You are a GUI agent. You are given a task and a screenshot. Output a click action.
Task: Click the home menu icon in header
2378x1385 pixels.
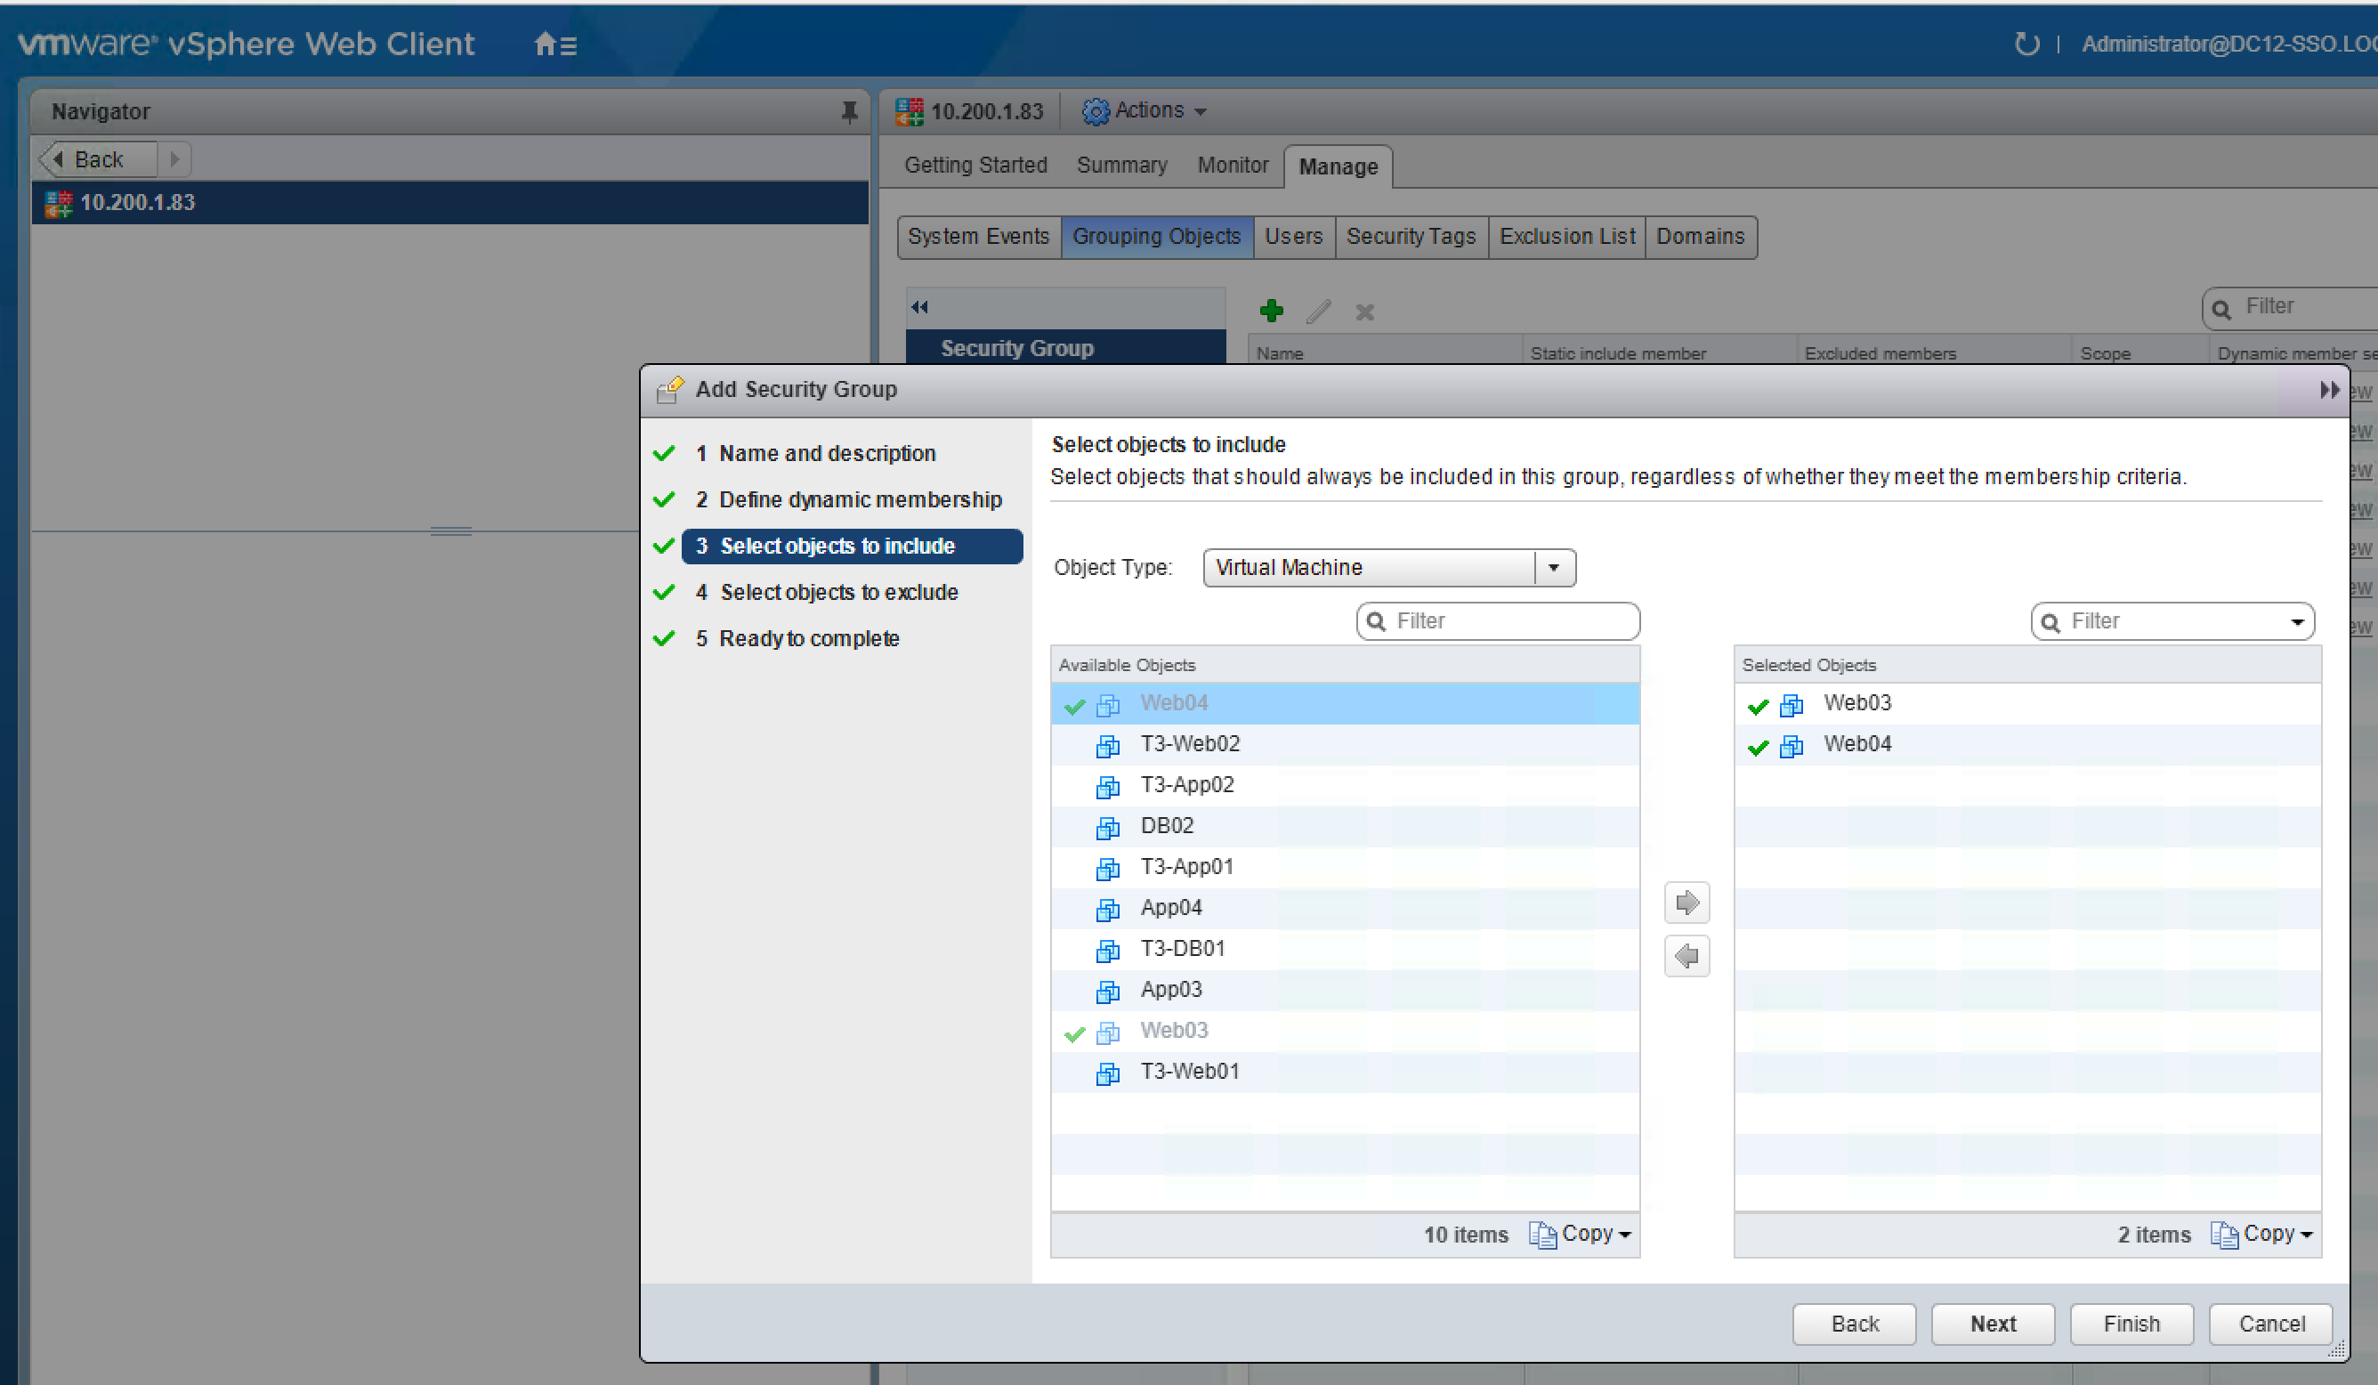pyautogui.click(x=554, y=45)
